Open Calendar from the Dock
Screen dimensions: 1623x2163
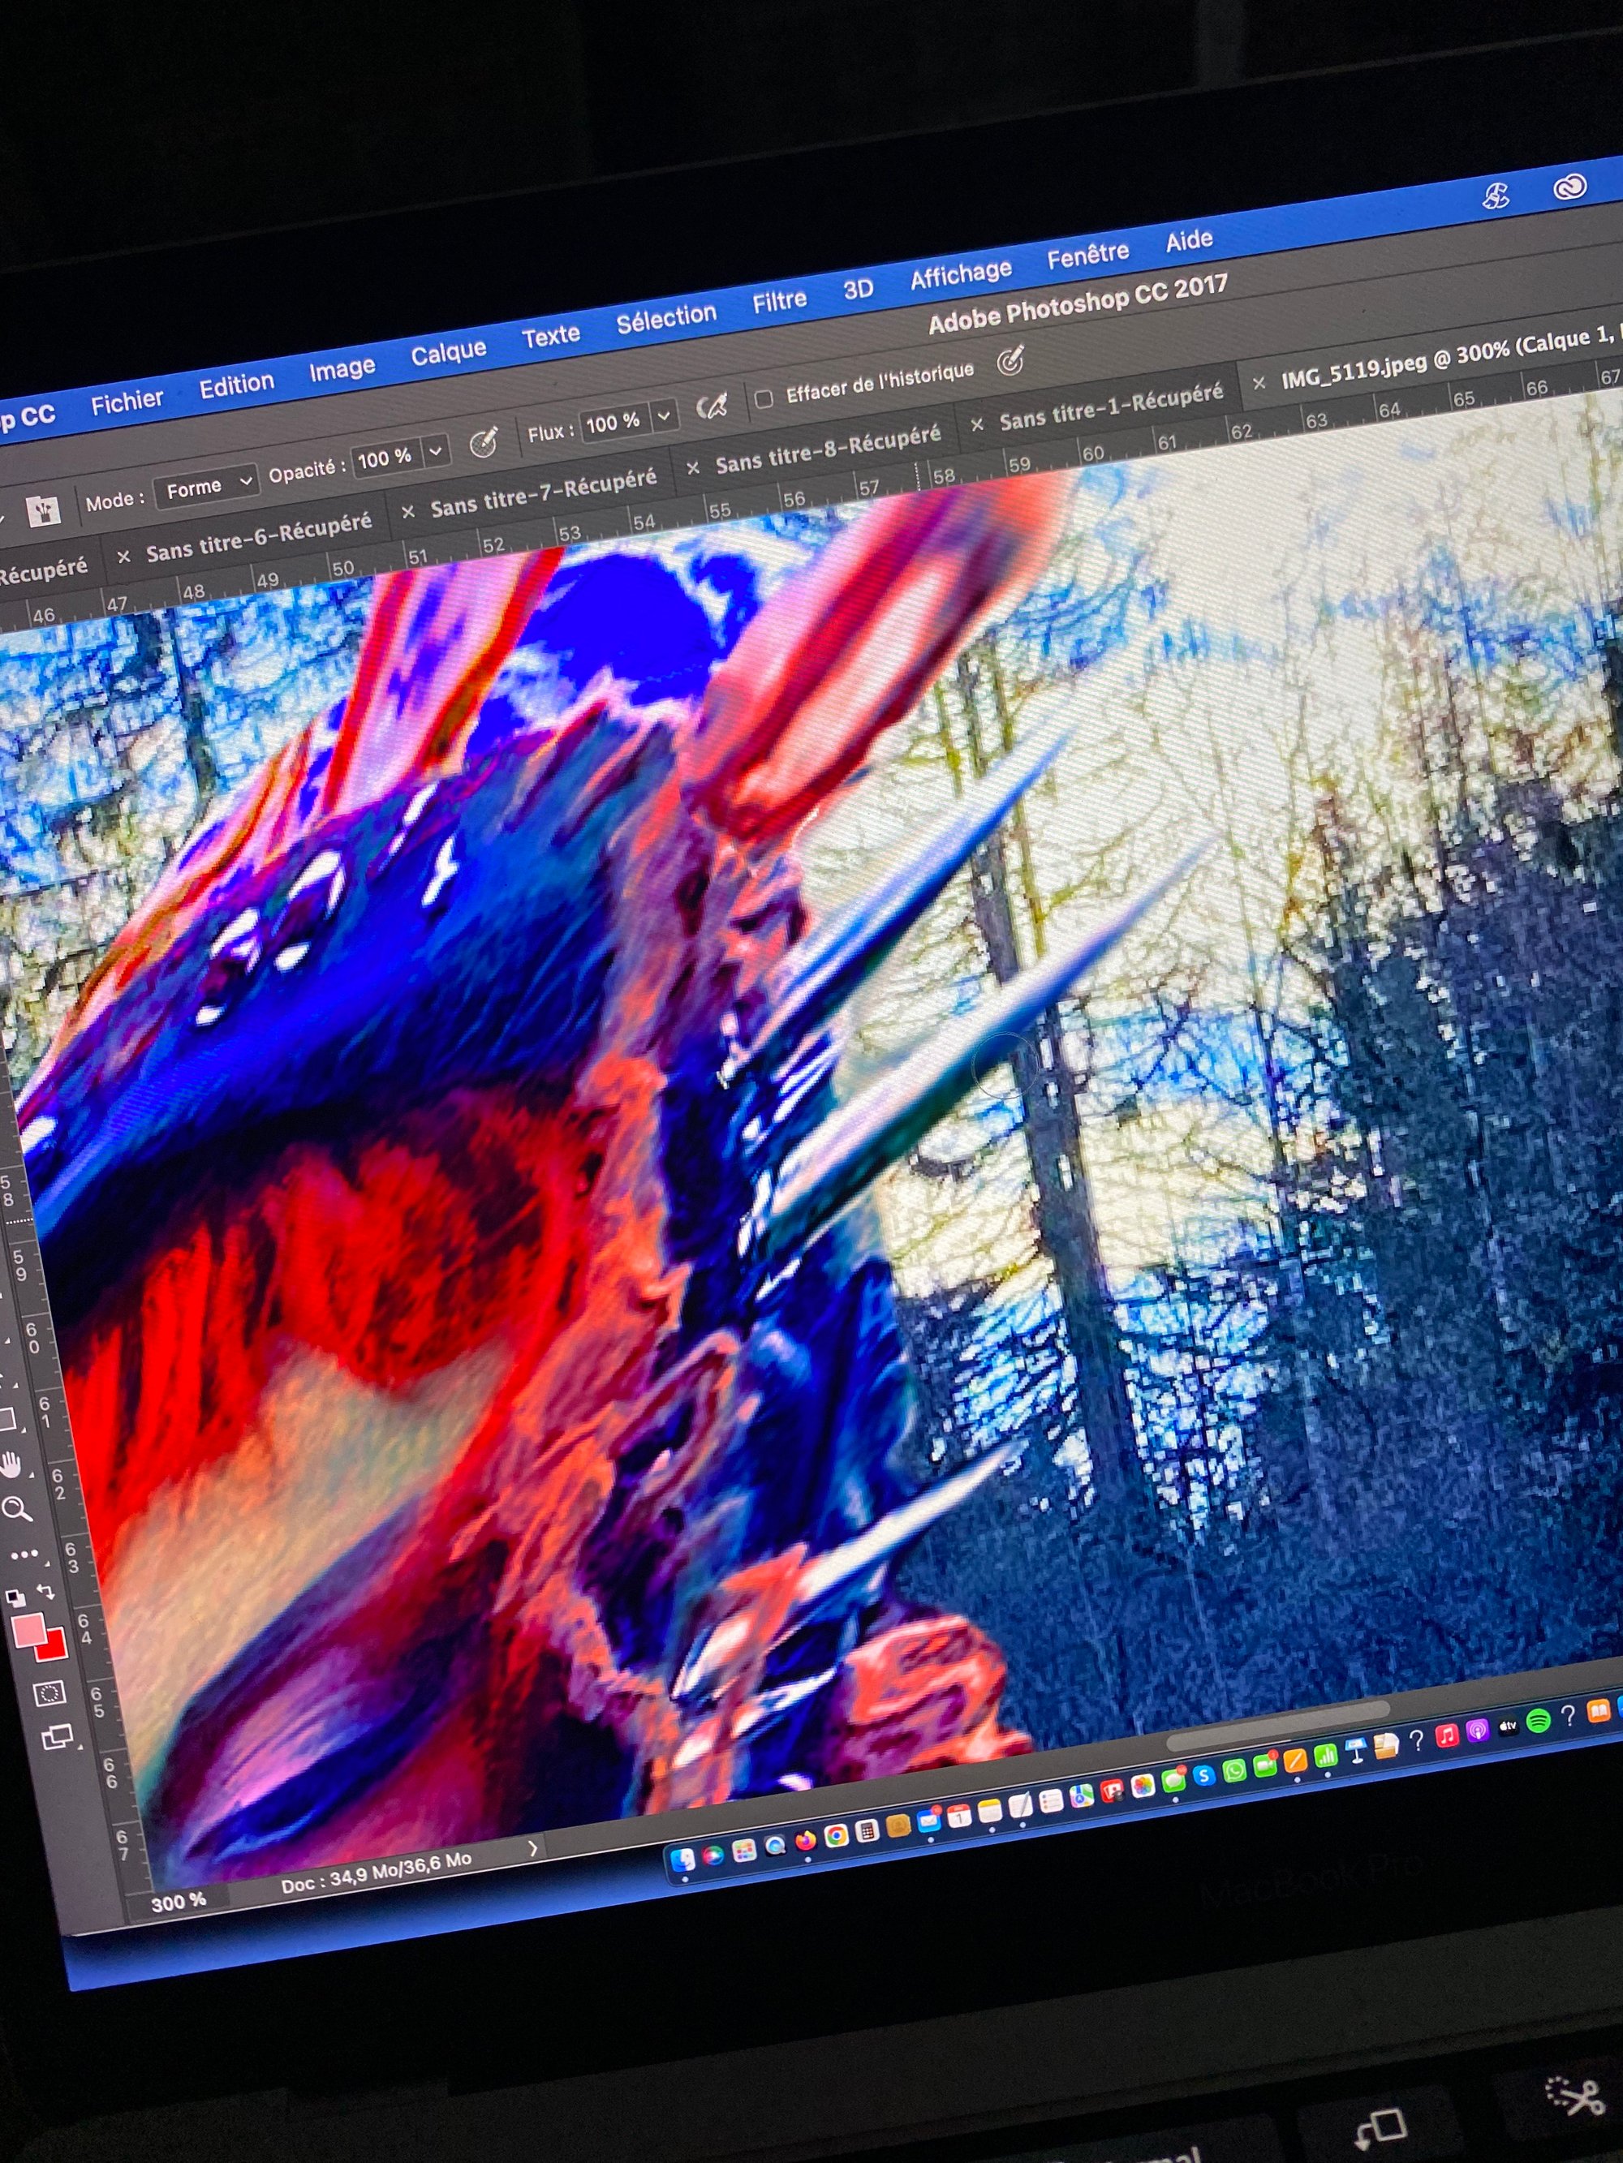coord(960,1816)
